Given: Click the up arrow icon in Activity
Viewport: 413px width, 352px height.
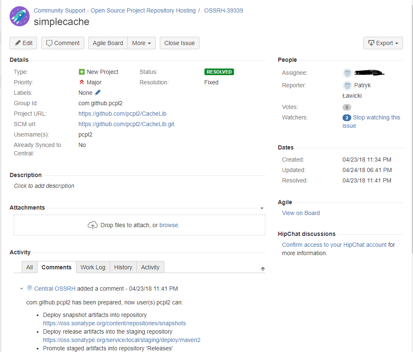Looking at the screenshot, I should point(263,269).
